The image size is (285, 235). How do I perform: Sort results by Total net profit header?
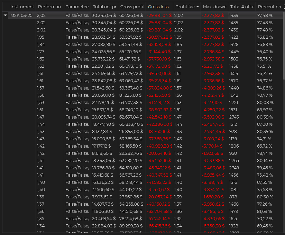point(104,7)
